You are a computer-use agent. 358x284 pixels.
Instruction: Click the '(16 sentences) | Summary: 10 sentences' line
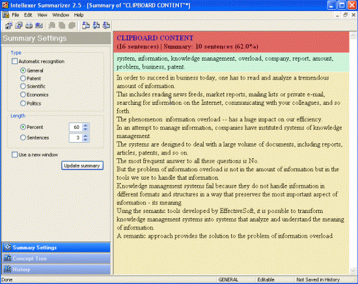187,47
